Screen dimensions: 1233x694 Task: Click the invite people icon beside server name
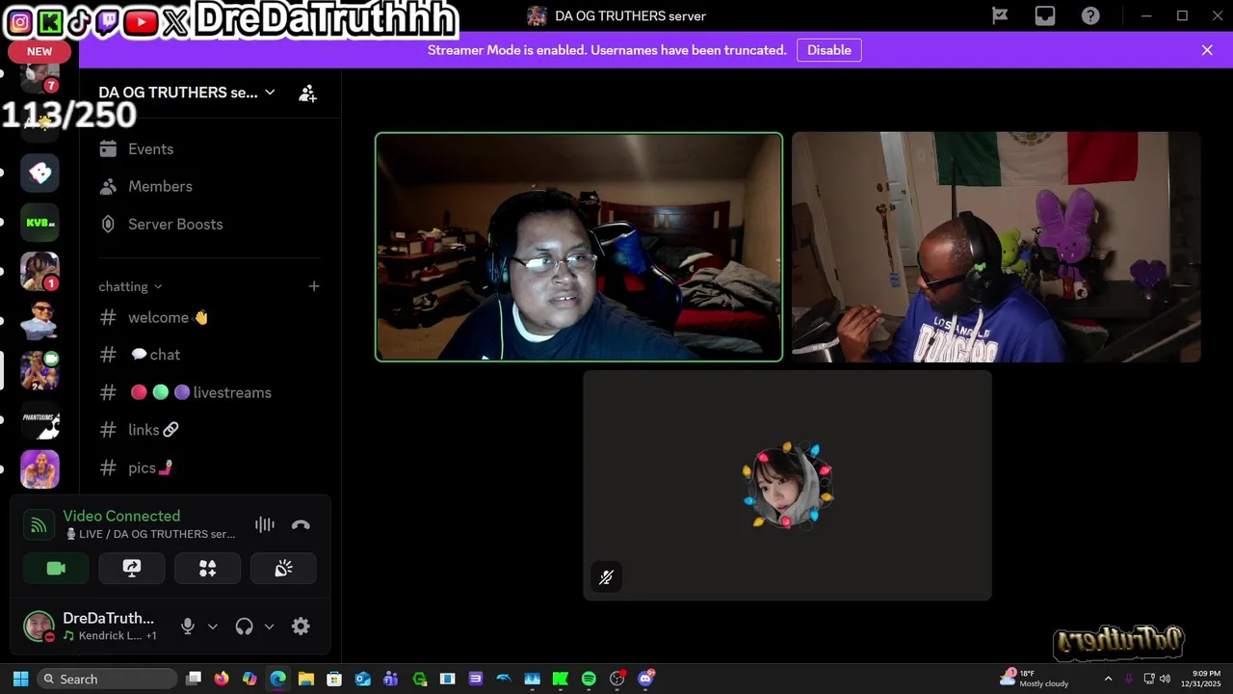tap(307, 93)
